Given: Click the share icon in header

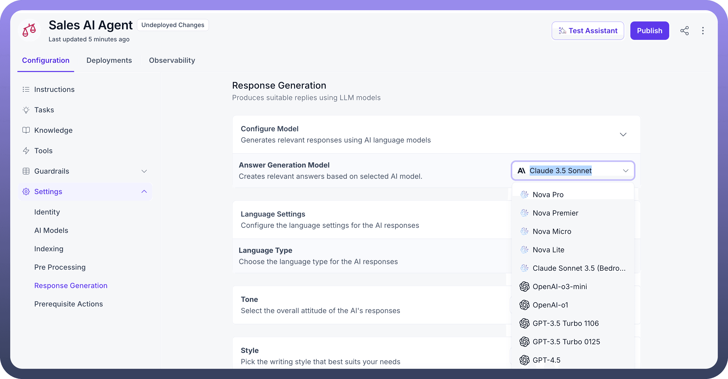Looking at the screenshot, I should coord(684,30).
